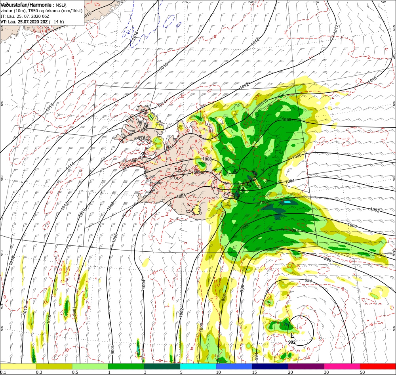The image size is (396, 375).
Task: Click the 'VT: Lau. 25.07.2020 20Z (+14 h)' line
Action: pos(32,22)
